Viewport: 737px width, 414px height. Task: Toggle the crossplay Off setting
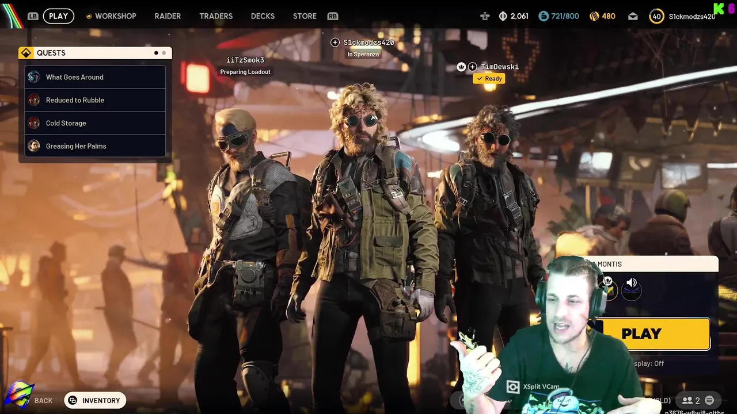point(648,363)
